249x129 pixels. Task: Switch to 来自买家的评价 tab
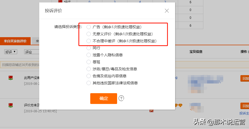point(15,41)
